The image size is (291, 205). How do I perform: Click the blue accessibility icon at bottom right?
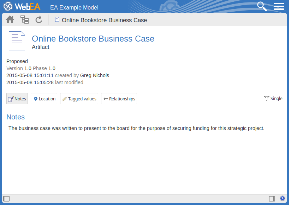tap(282, 198)
